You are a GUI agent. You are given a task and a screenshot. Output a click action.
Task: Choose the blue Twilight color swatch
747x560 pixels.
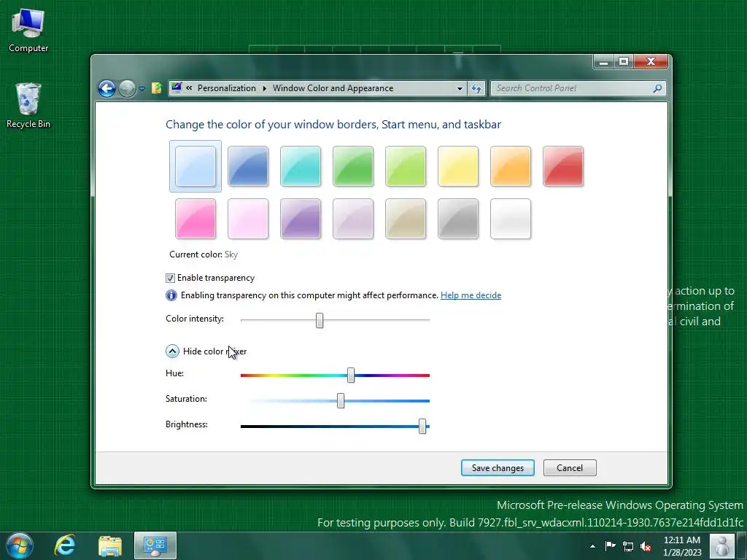[248, 166]
